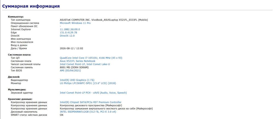Image resolution: width=273 pixels, height=119 pixels.
Task: Click LG Philips LP156WFC-SPD1 monitor link
Action: tap(88, 83)
